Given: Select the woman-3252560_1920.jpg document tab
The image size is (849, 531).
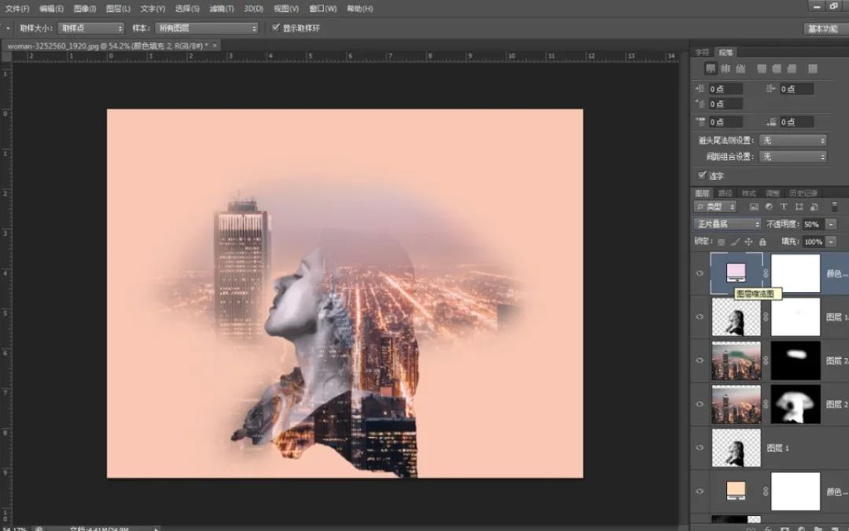Looking at the screenshot, I should click(x=108, y=46).
